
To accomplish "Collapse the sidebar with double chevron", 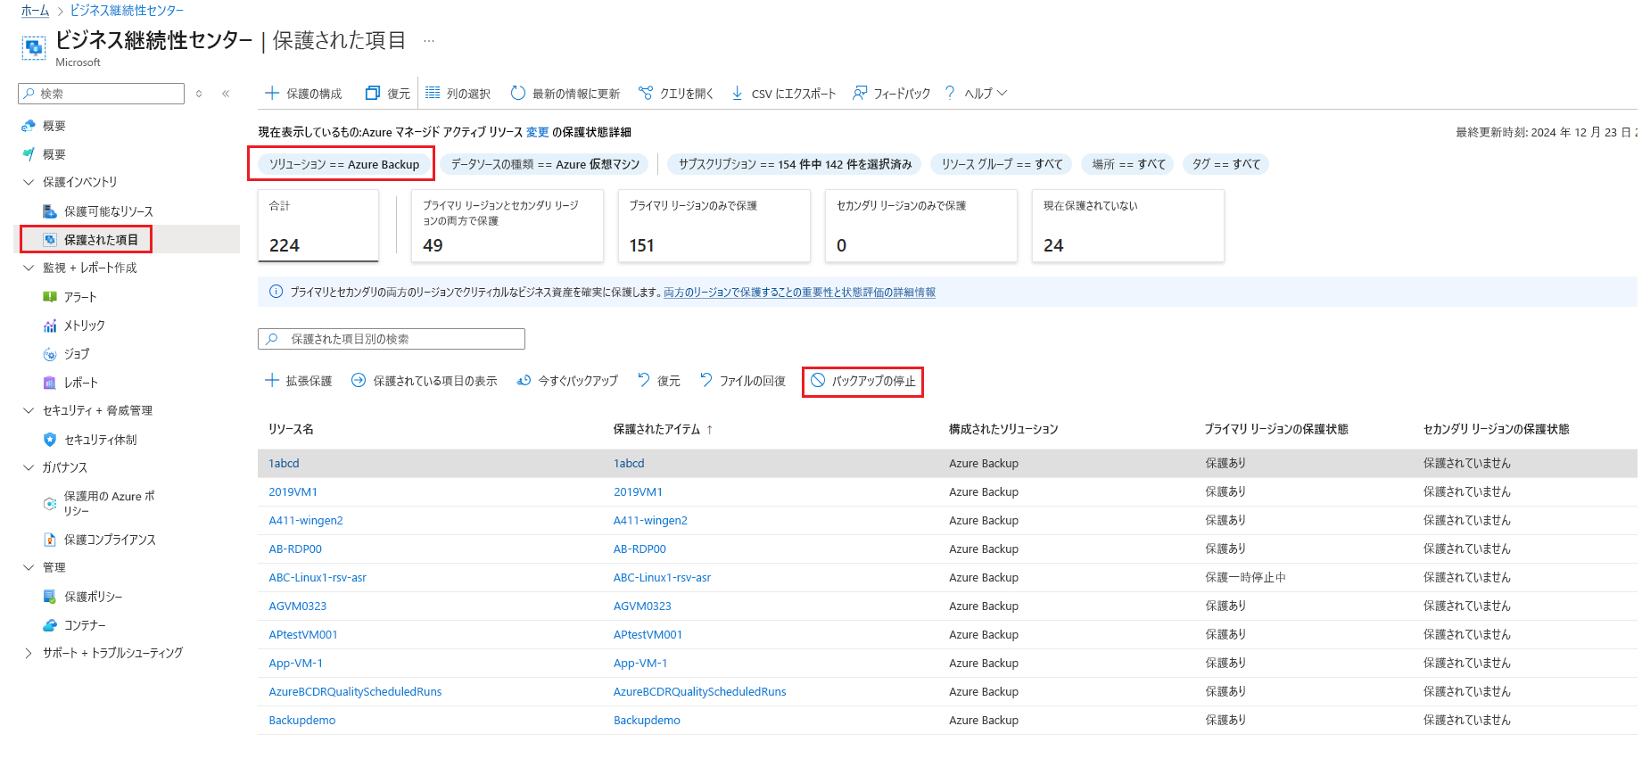I will [226, 94].
